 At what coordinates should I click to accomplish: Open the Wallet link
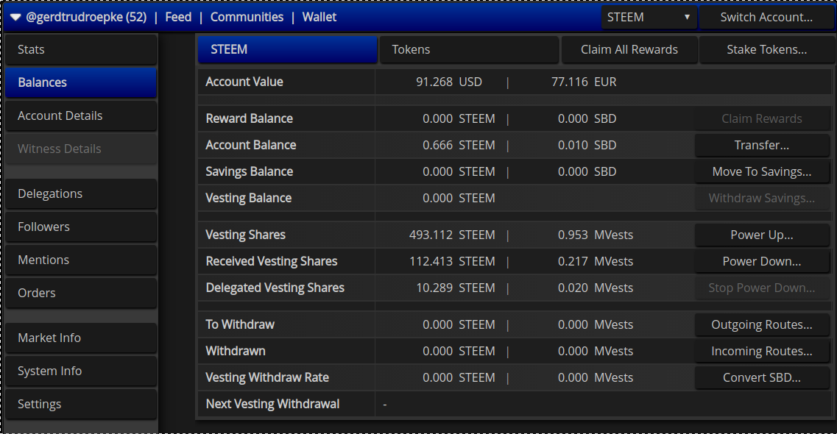(x=319, y=17)
